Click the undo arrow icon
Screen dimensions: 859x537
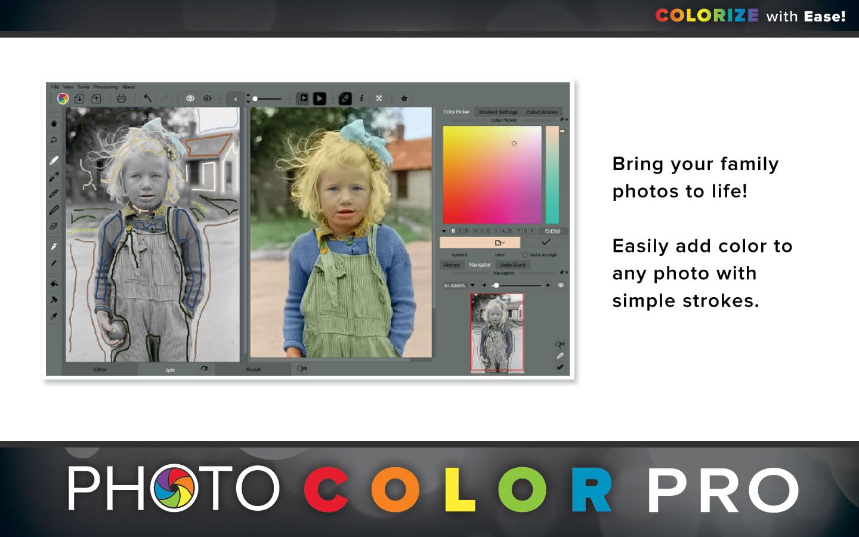pos(147,98)
